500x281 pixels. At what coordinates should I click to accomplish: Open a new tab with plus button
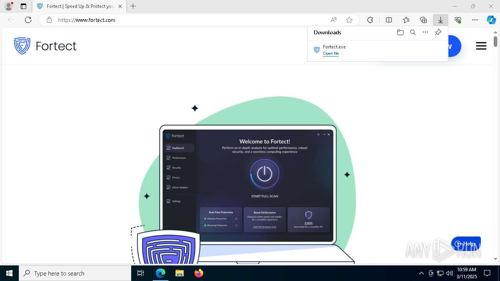(x=133, y=6)
